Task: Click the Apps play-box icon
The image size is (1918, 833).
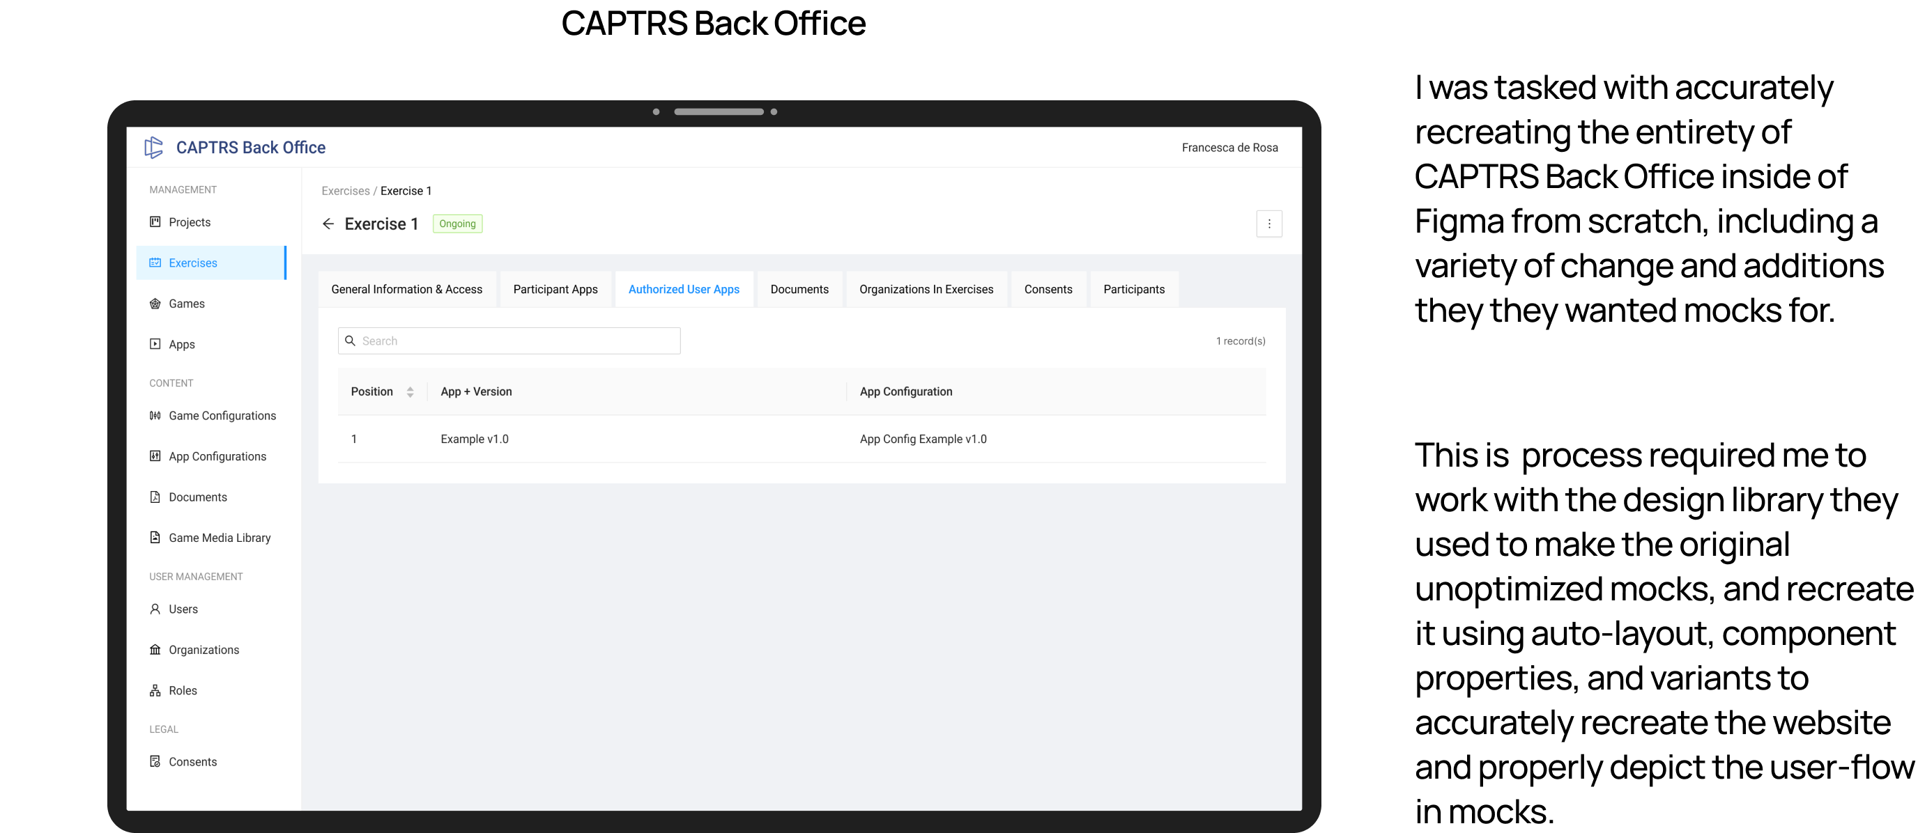Action: click(x=155, y=343)
